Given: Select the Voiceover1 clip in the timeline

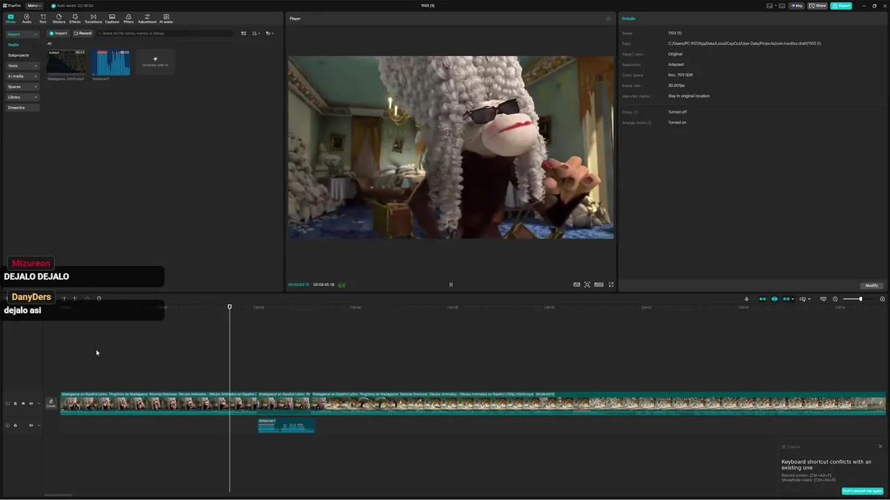Looking at the screenshot, I should coord(286,425).
